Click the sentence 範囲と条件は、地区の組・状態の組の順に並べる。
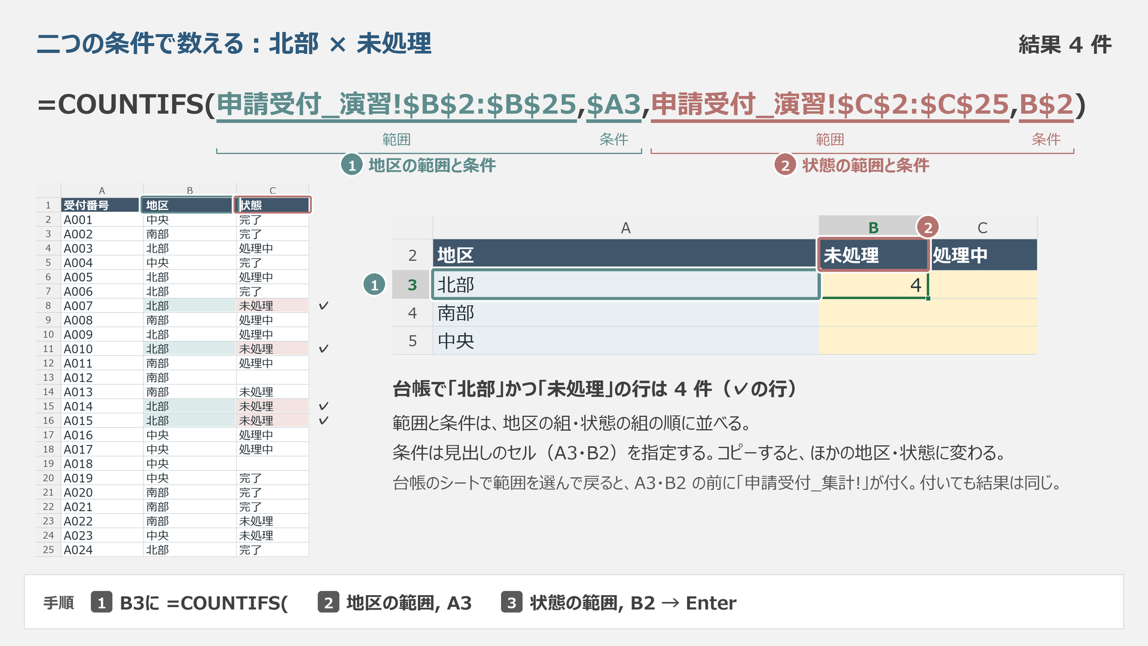 (x=572, y=423)
